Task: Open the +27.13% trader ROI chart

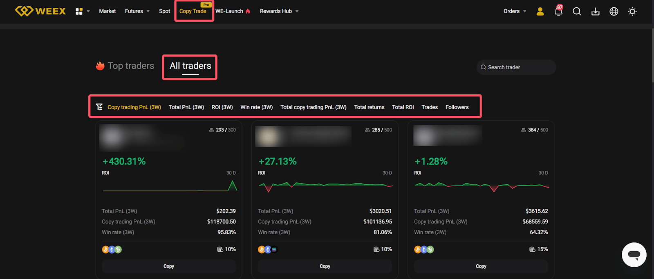Action: tap(325, 186)
